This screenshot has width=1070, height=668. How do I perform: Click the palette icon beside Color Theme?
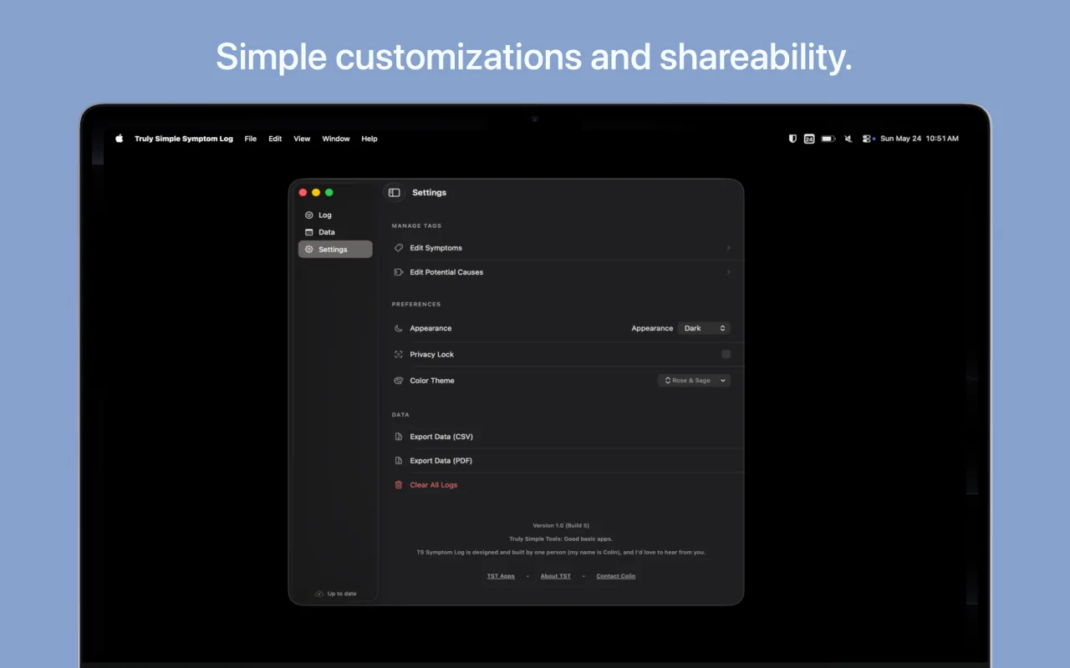click(x=399, y=381)
